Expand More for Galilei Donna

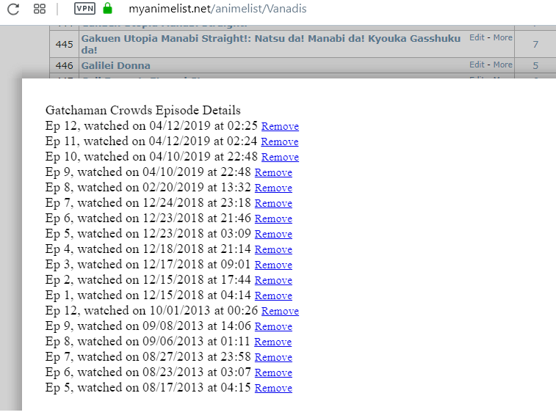(502, 65)
